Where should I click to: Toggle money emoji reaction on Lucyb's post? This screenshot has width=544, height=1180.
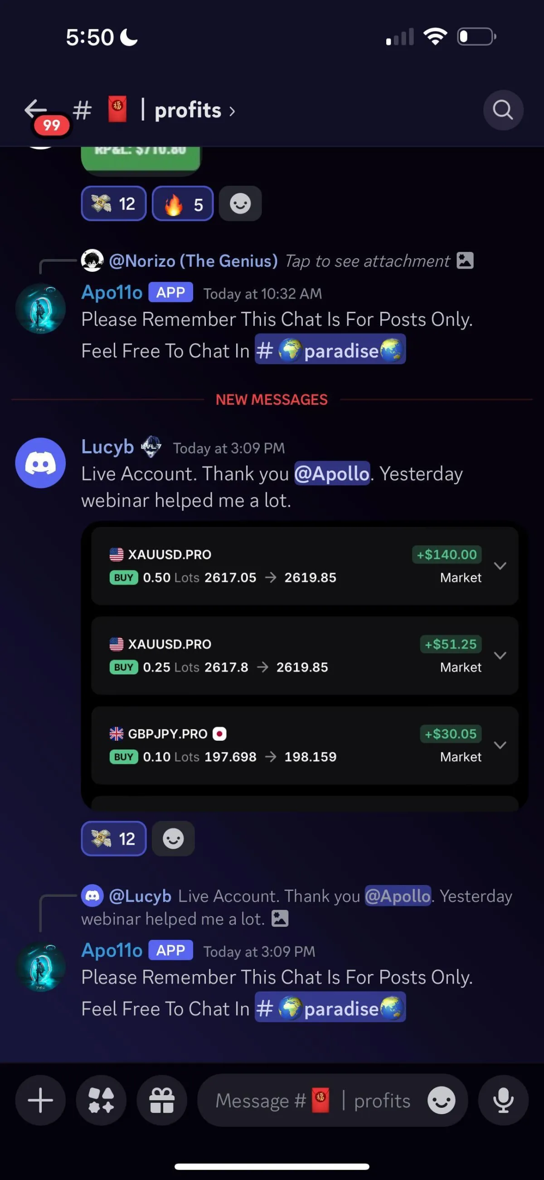point(114,839)
